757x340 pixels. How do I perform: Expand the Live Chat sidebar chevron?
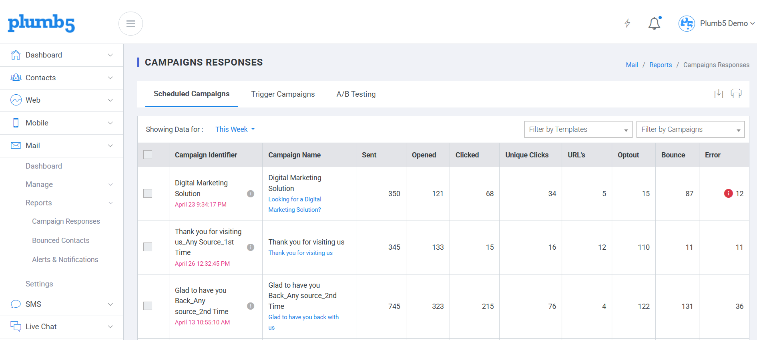point(110,327)
